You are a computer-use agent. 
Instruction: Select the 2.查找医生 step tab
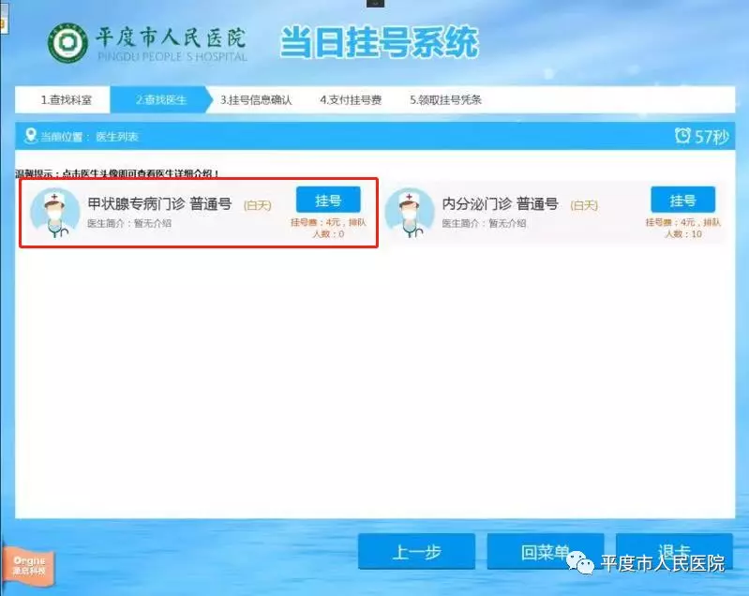tap(160, 99)
